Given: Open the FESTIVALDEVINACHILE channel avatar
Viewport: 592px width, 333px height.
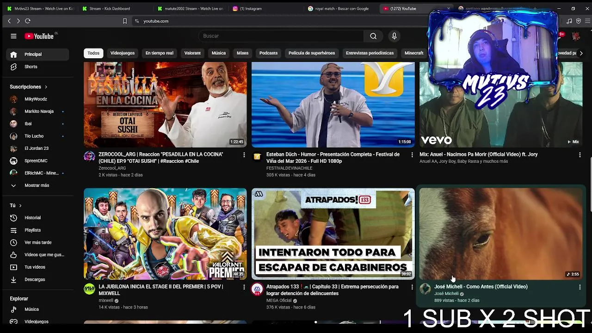Looking at the screenshot, I should [x=257, y=156].
